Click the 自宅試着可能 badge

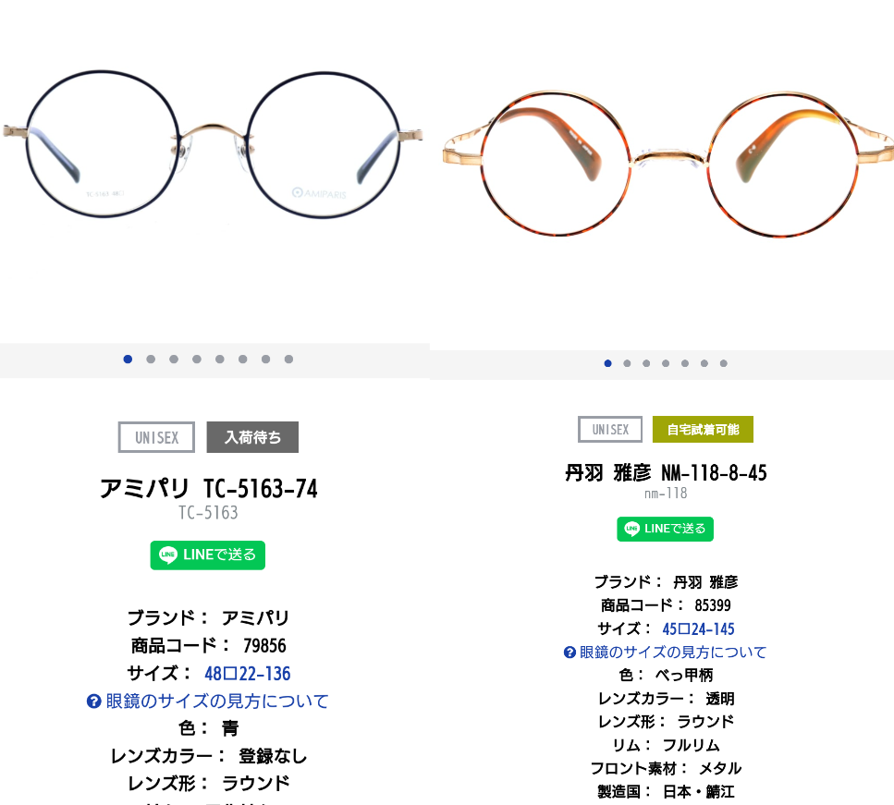coord(703,429)
